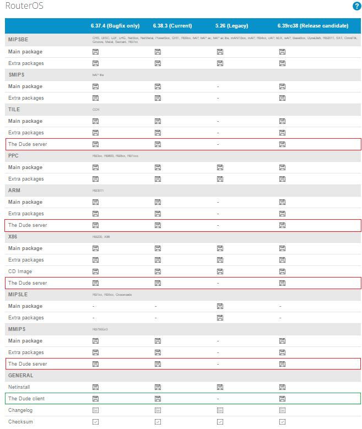
Task: Download X86 CD Image for 6.37.4 Bugfix
Action: [x=95, y=271]
